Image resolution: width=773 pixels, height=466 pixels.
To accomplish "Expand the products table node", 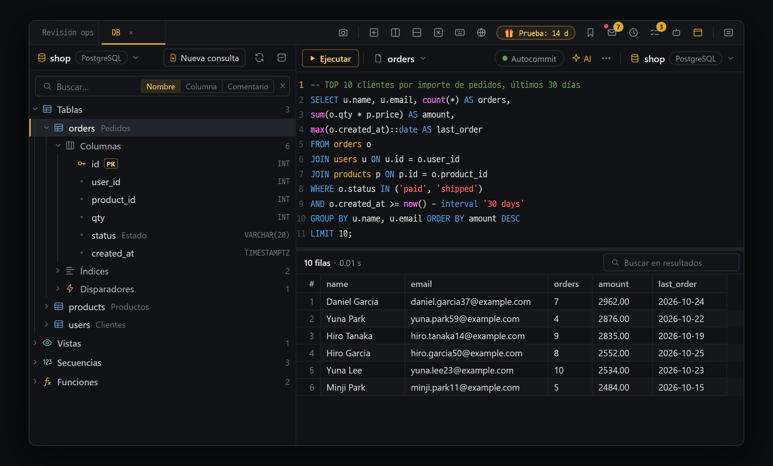I will click(47, 307).
